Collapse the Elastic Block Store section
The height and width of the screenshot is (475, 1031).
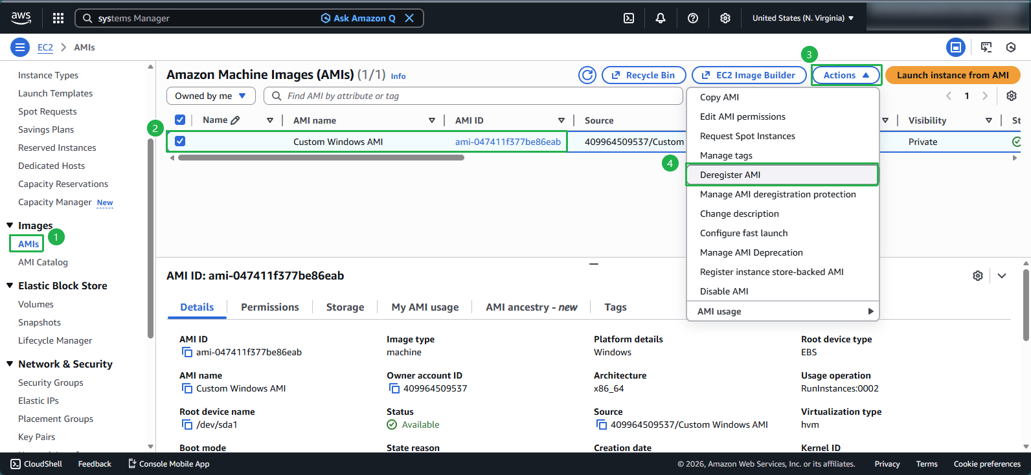10,285
